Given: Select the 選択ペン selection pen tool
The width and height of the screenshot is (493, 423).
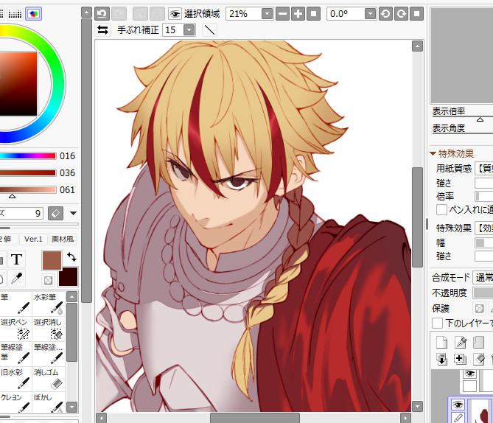Looking at the screenshot, I should 15,329.
